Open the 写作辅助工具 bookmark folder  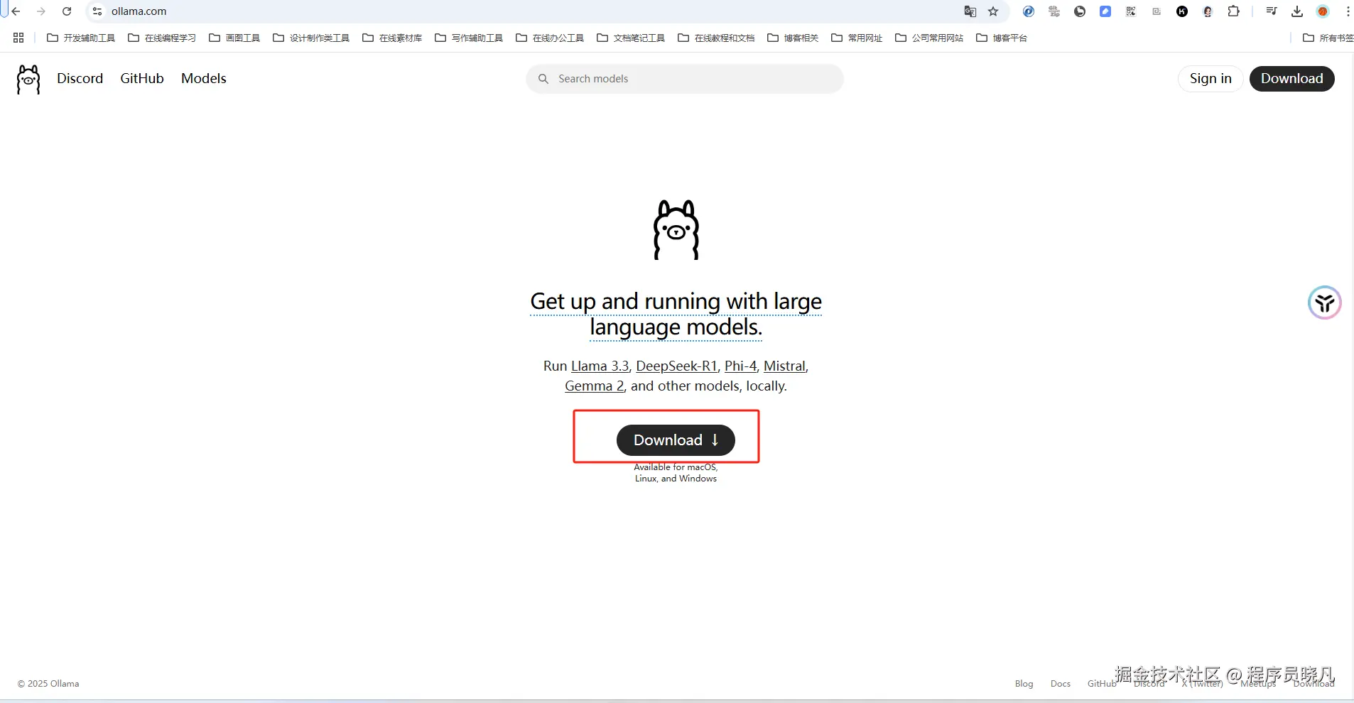469,38
